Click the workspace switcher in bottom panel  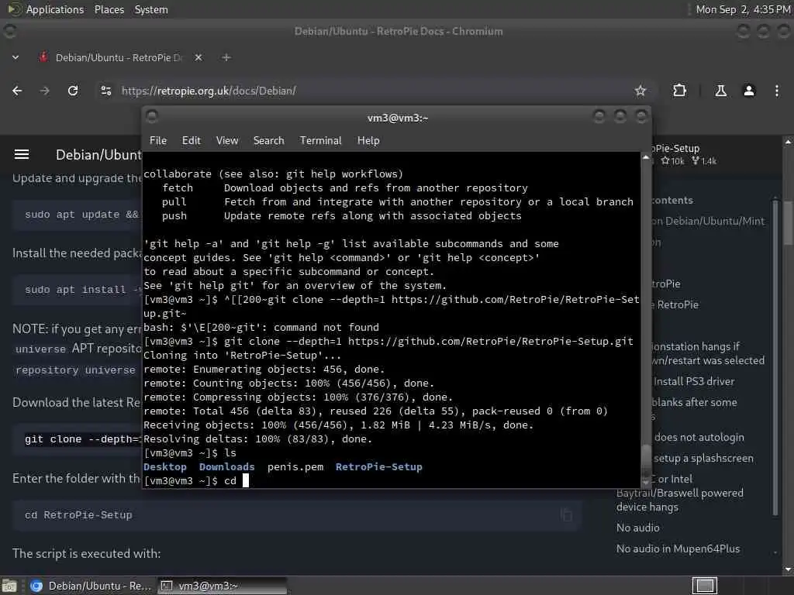(x=704, y=586)
